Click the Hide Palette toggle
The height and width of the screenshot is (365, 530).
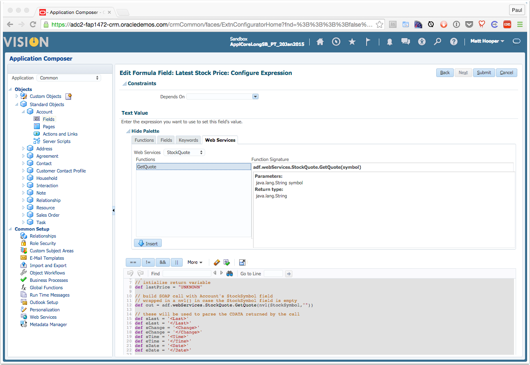tap(128, 131)
